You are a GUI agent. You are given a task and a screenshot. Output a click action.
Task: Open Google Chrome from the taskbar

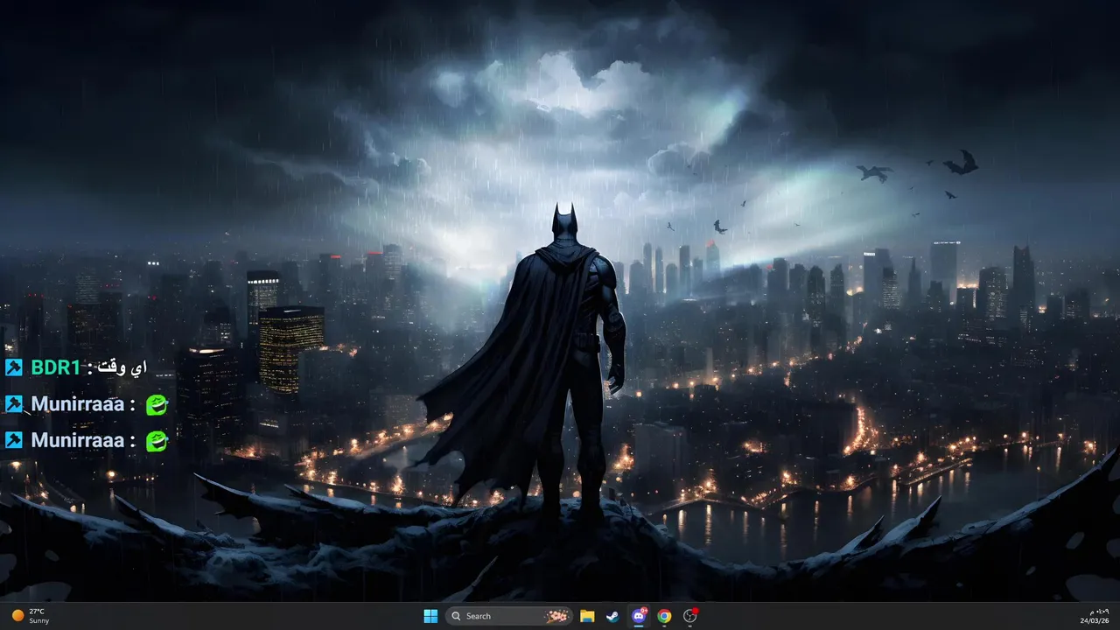[664, 616]
